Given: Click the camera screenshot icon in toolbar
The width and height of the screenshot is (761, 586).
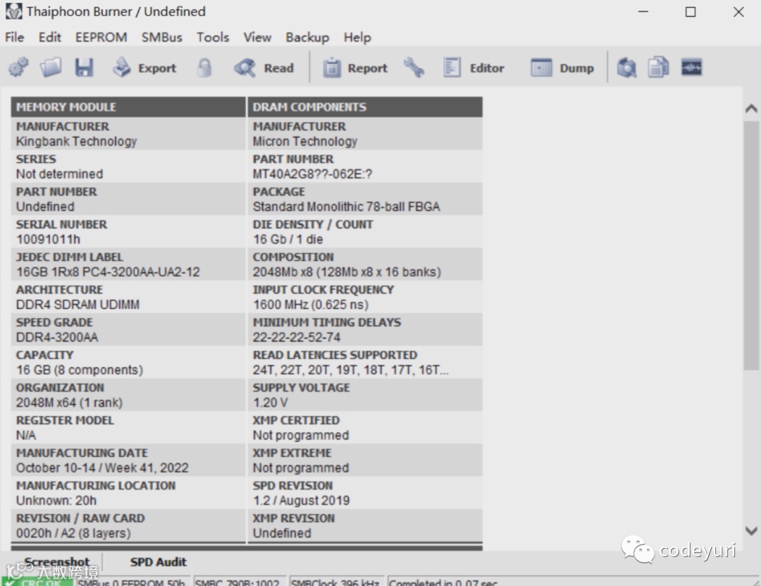Looking at the screenshot, I should pos(626,68).
